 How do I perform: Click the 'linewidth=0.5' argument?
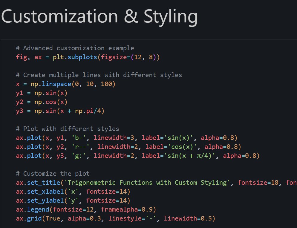188,218
